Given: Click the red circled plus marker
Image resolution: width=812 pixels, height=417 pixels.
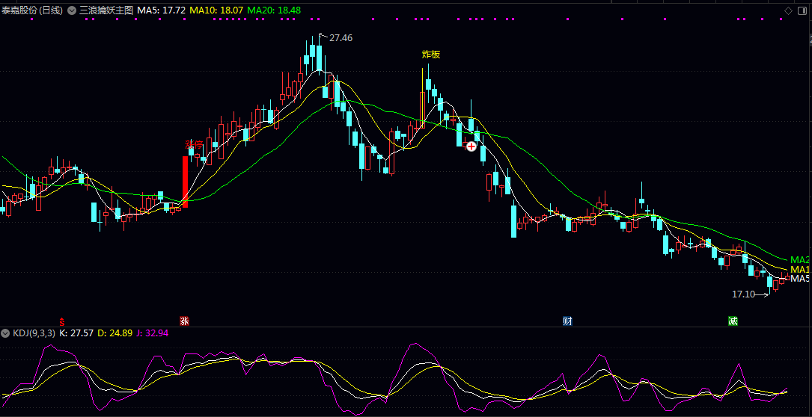Looking at the screenshot, I should click(x=471, y=146).
